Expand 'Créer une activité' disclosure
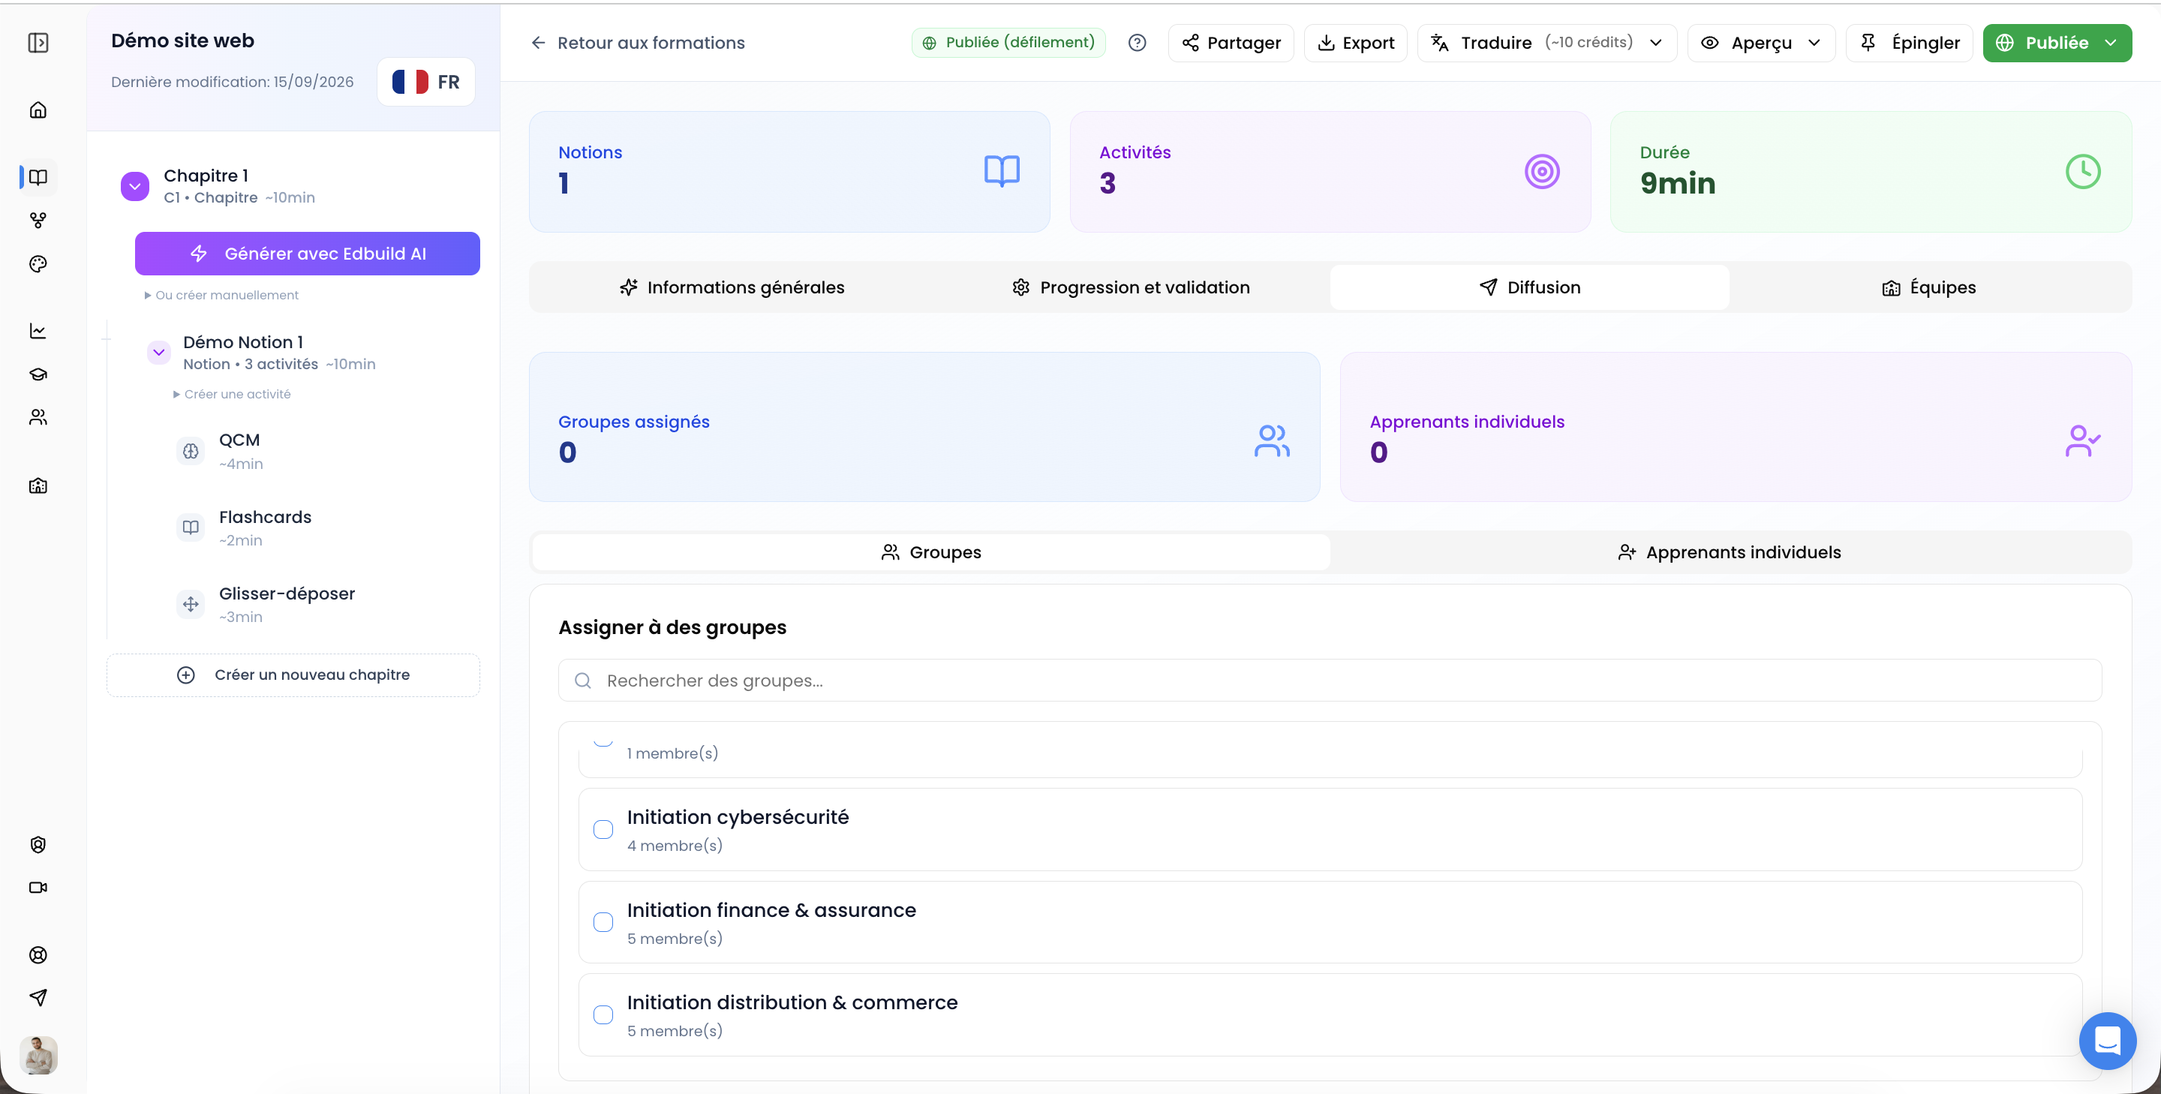 point(233,395)
